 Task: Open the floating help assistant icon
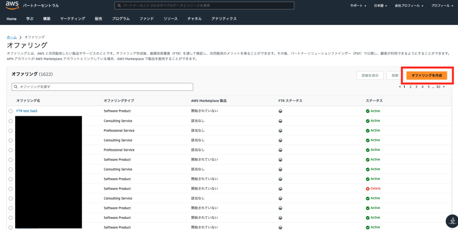pos(452,221)
